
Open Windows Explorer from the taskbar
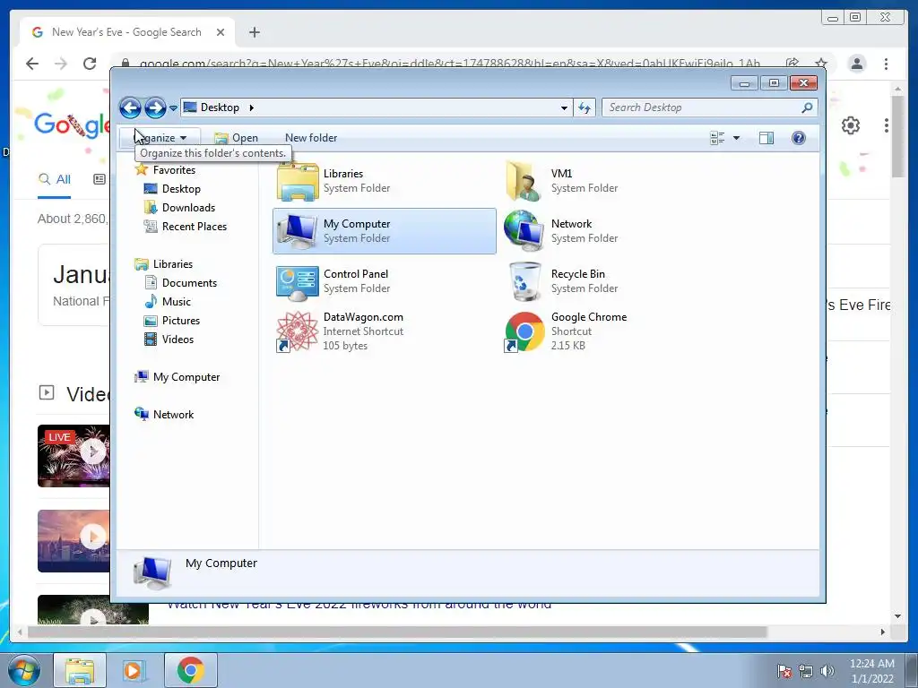[x=80, y=670]
